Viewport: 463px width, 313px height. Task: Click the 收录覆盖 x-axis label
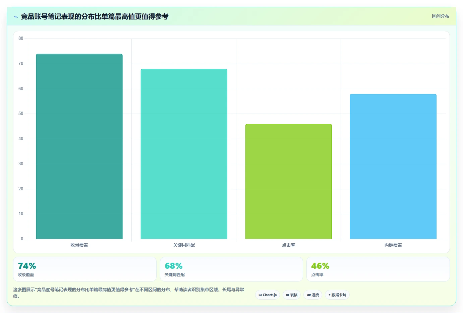(x=79, y=245)
